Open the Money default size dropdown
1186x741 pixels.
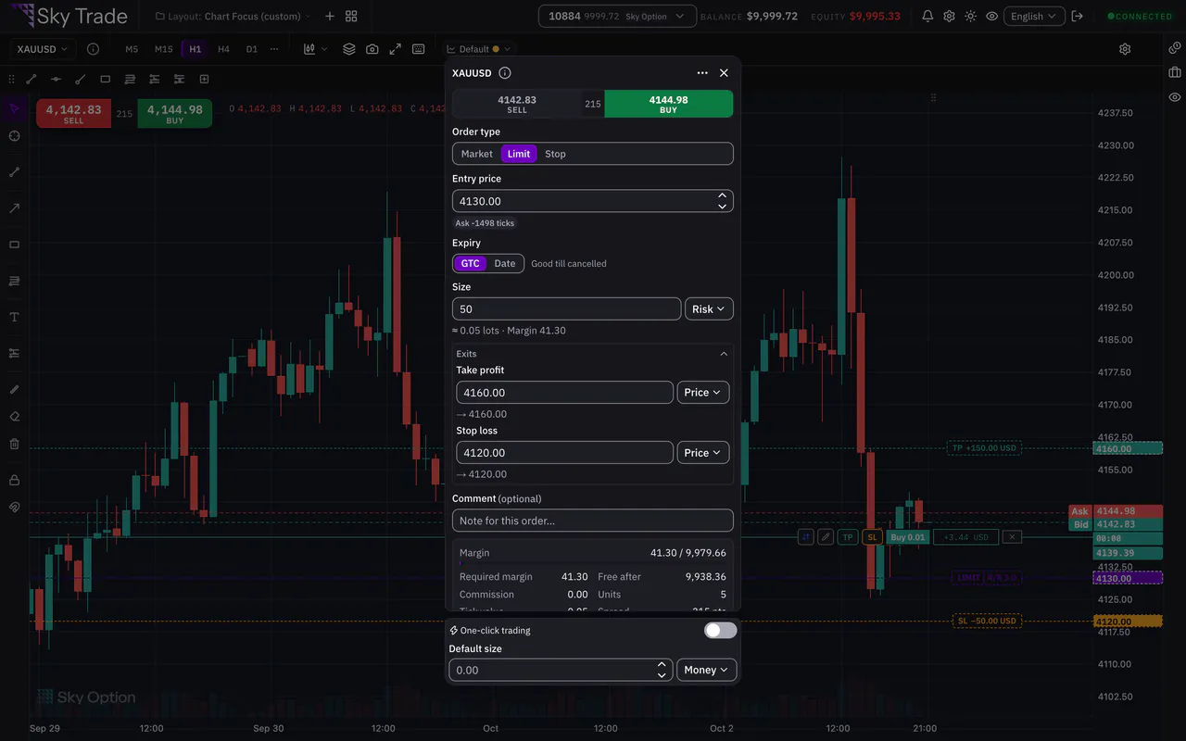click(x=707, y=670)
